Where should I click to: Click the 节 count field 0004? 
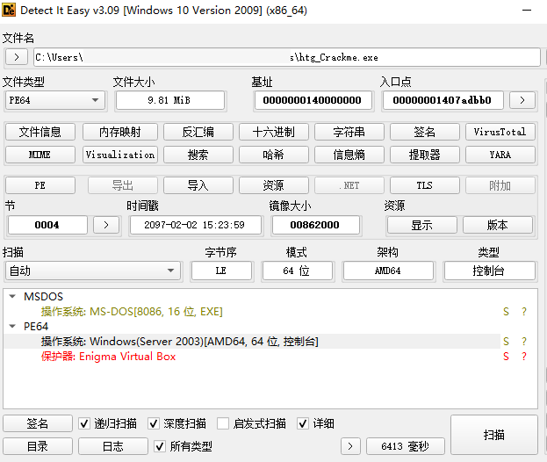47,225
